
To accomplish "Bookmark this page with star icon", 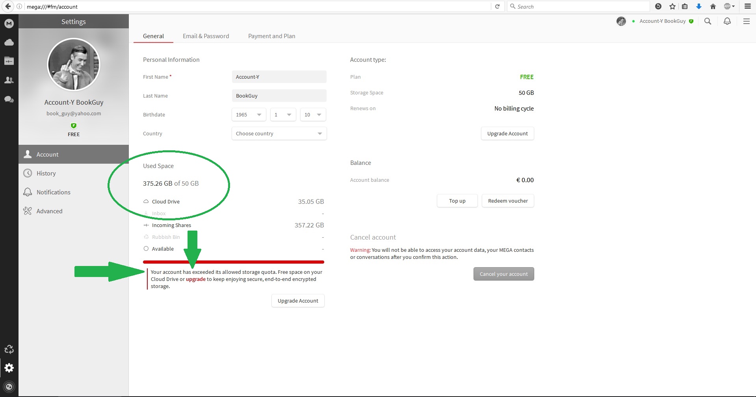I will [x=672, y=6].
